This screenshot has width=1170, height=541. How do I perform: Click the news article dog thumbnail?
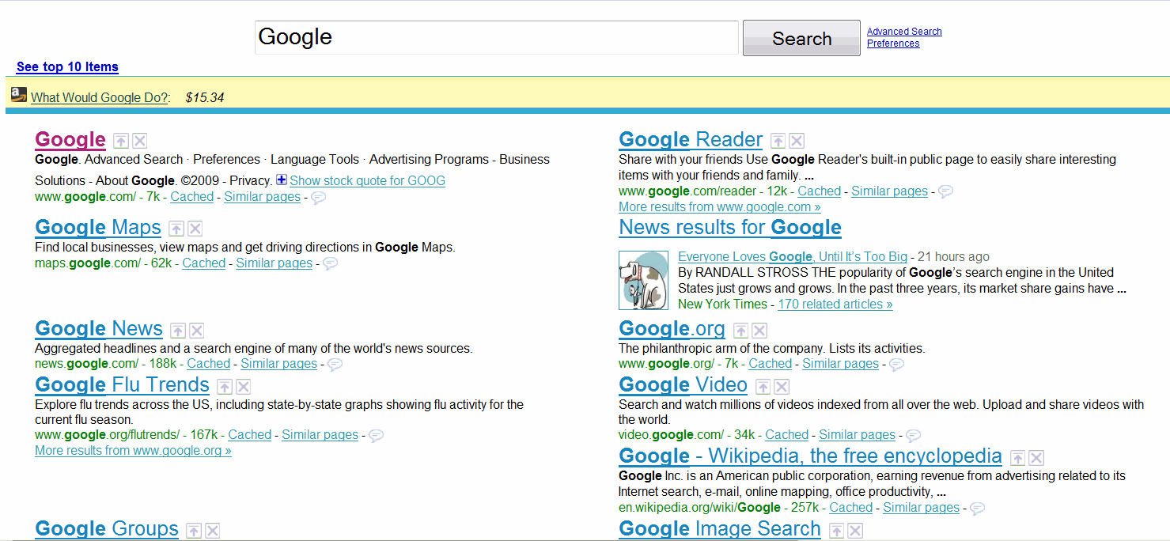pyautogui.click(x=644, y=280)
